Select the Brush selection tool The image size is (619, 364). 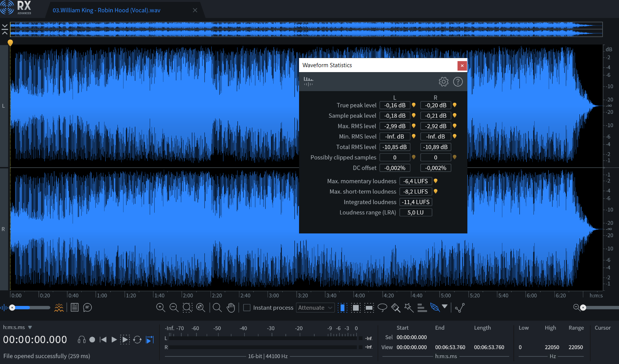(x=396, y=307)
